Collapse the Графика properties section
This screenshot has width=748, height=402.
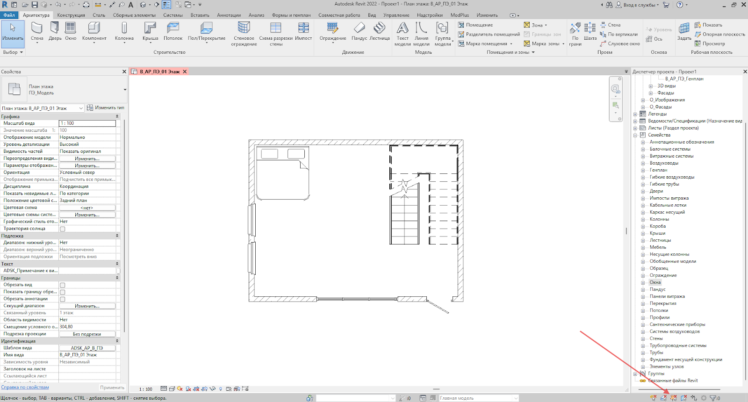click(x=117, y=116)
